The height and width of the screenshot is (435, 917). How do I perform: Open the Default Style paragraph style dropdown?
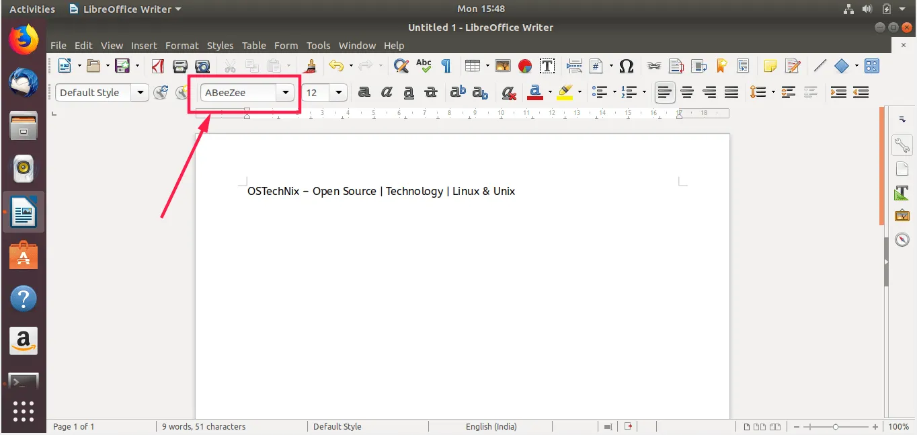141,93
